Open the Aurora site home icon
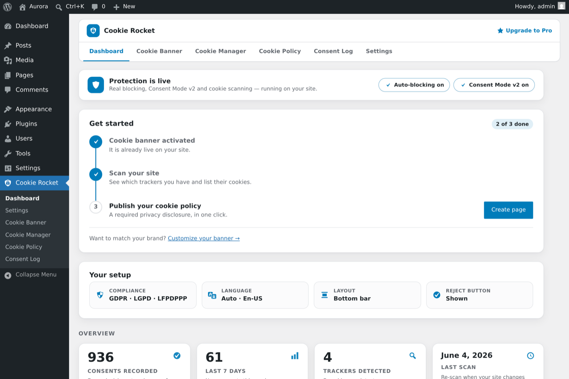The width and height of the screenshot is (569, 379). (x=23, y=7)
